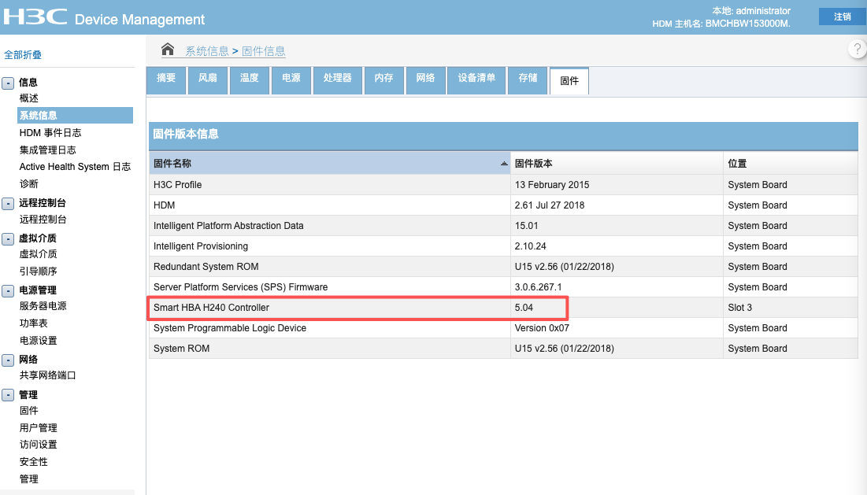The height and width of the screenshot is (495, 867).
Task: Click the 注销 logout button
Action: (x=842, y=17)
